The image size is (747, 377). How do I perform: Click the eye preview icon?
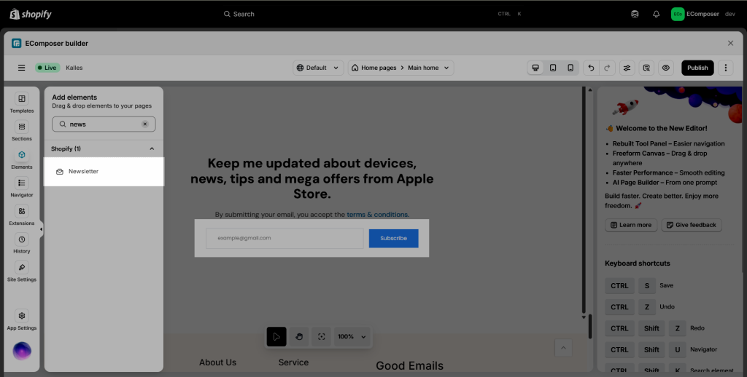665,68
